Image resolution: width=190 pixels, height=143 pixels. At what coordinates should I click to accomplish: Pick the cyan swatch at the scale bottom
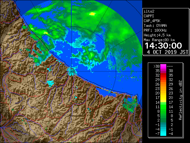coord(163,134)
